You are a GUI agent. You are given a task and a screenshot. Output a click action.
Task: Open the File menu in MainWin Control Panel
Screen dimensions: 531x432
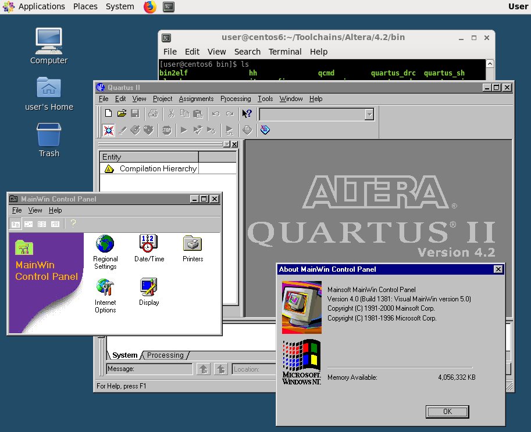click(17, 210)
